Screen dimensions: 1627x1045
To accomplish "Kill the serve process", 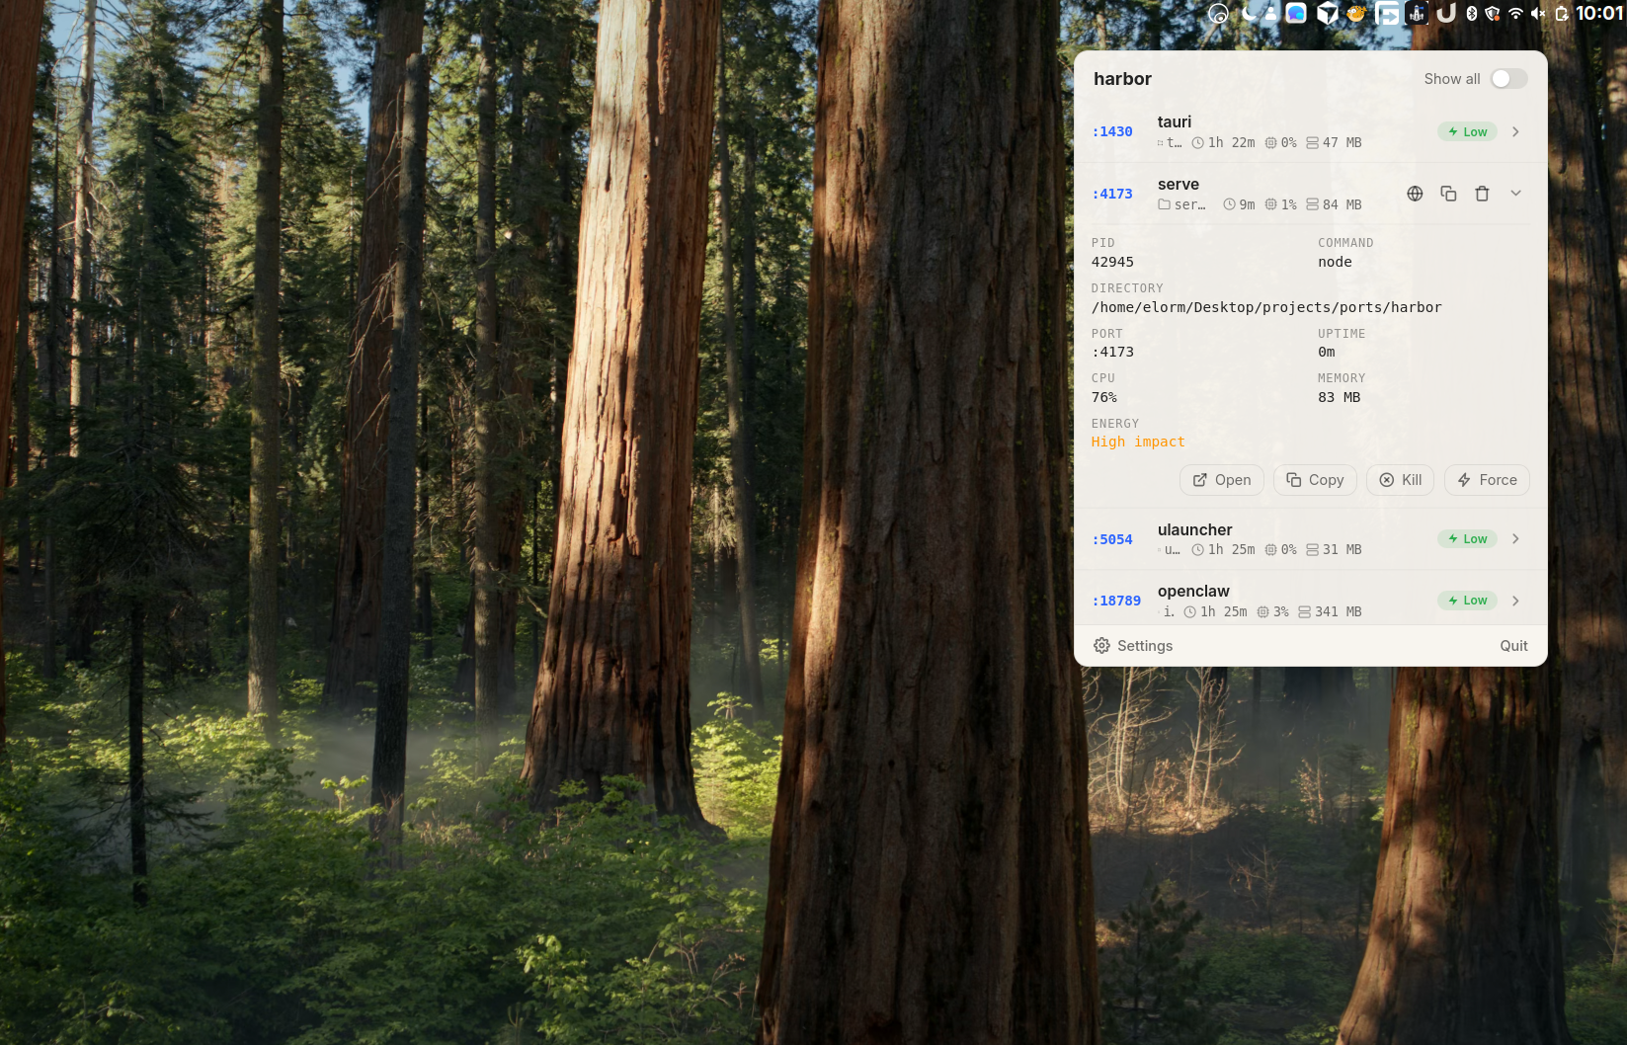I will click(x=1400, y=480).
